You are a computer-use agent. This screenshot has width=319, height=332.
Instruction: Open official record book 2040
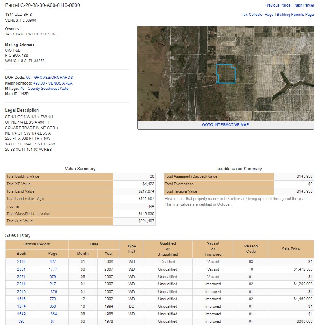click(21, 292)
